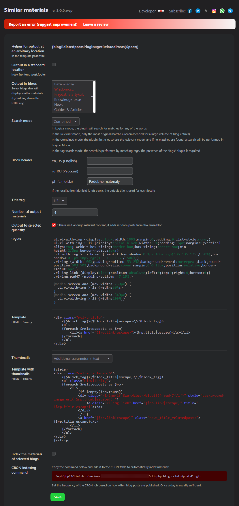Open the LinkedIn subscribe icon
Image resolution: width=239 pixels, height=506 pixels.
click(198, 11)
